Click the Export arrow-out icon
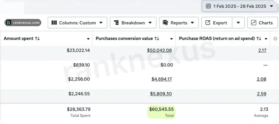This screenshot has height=124, width=279. click(x=208, y=23)
